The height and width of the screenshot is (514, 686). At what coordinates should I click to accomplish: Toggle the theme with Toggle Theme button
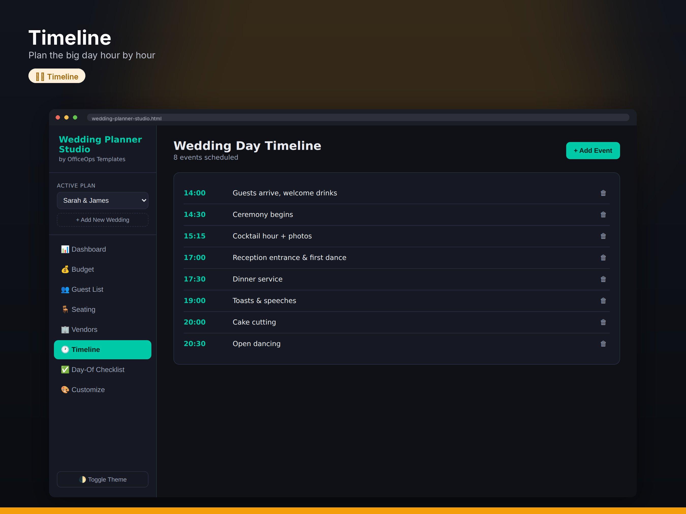point(103,479)
